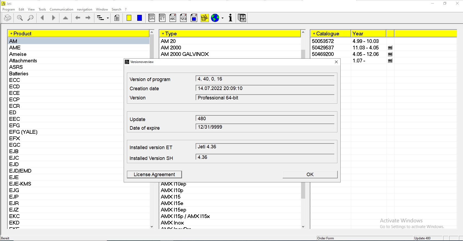463x241 pixels.
Task: Click Product list scroll down arrow
Action: pyautogui.click(x=152, y=227)
